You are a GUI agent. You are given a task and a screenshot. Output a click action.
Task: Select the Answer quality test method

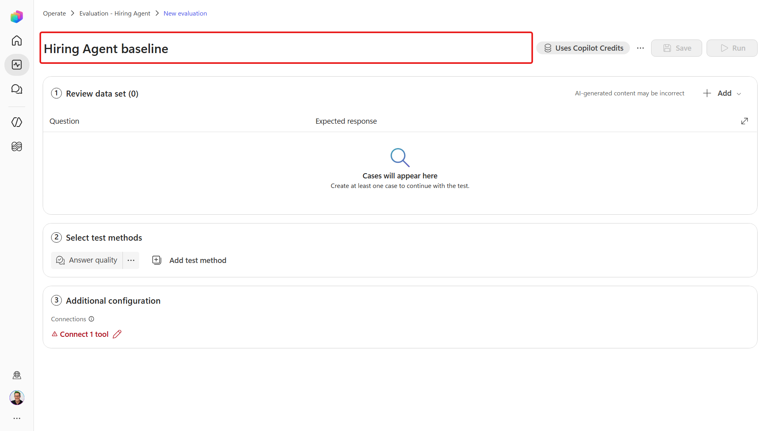(x=87, y=260)
